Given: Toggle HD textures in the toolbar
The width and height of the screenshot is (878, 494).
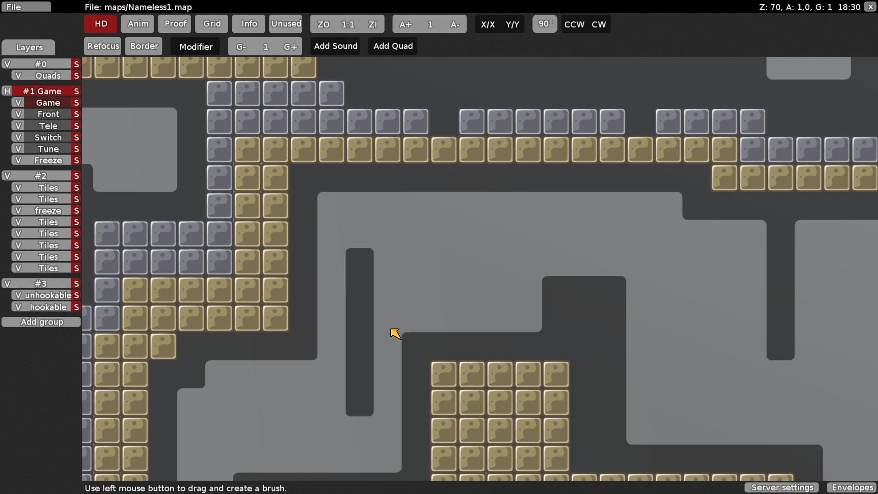Looking at the screenshot, I should tap(100, 24).
